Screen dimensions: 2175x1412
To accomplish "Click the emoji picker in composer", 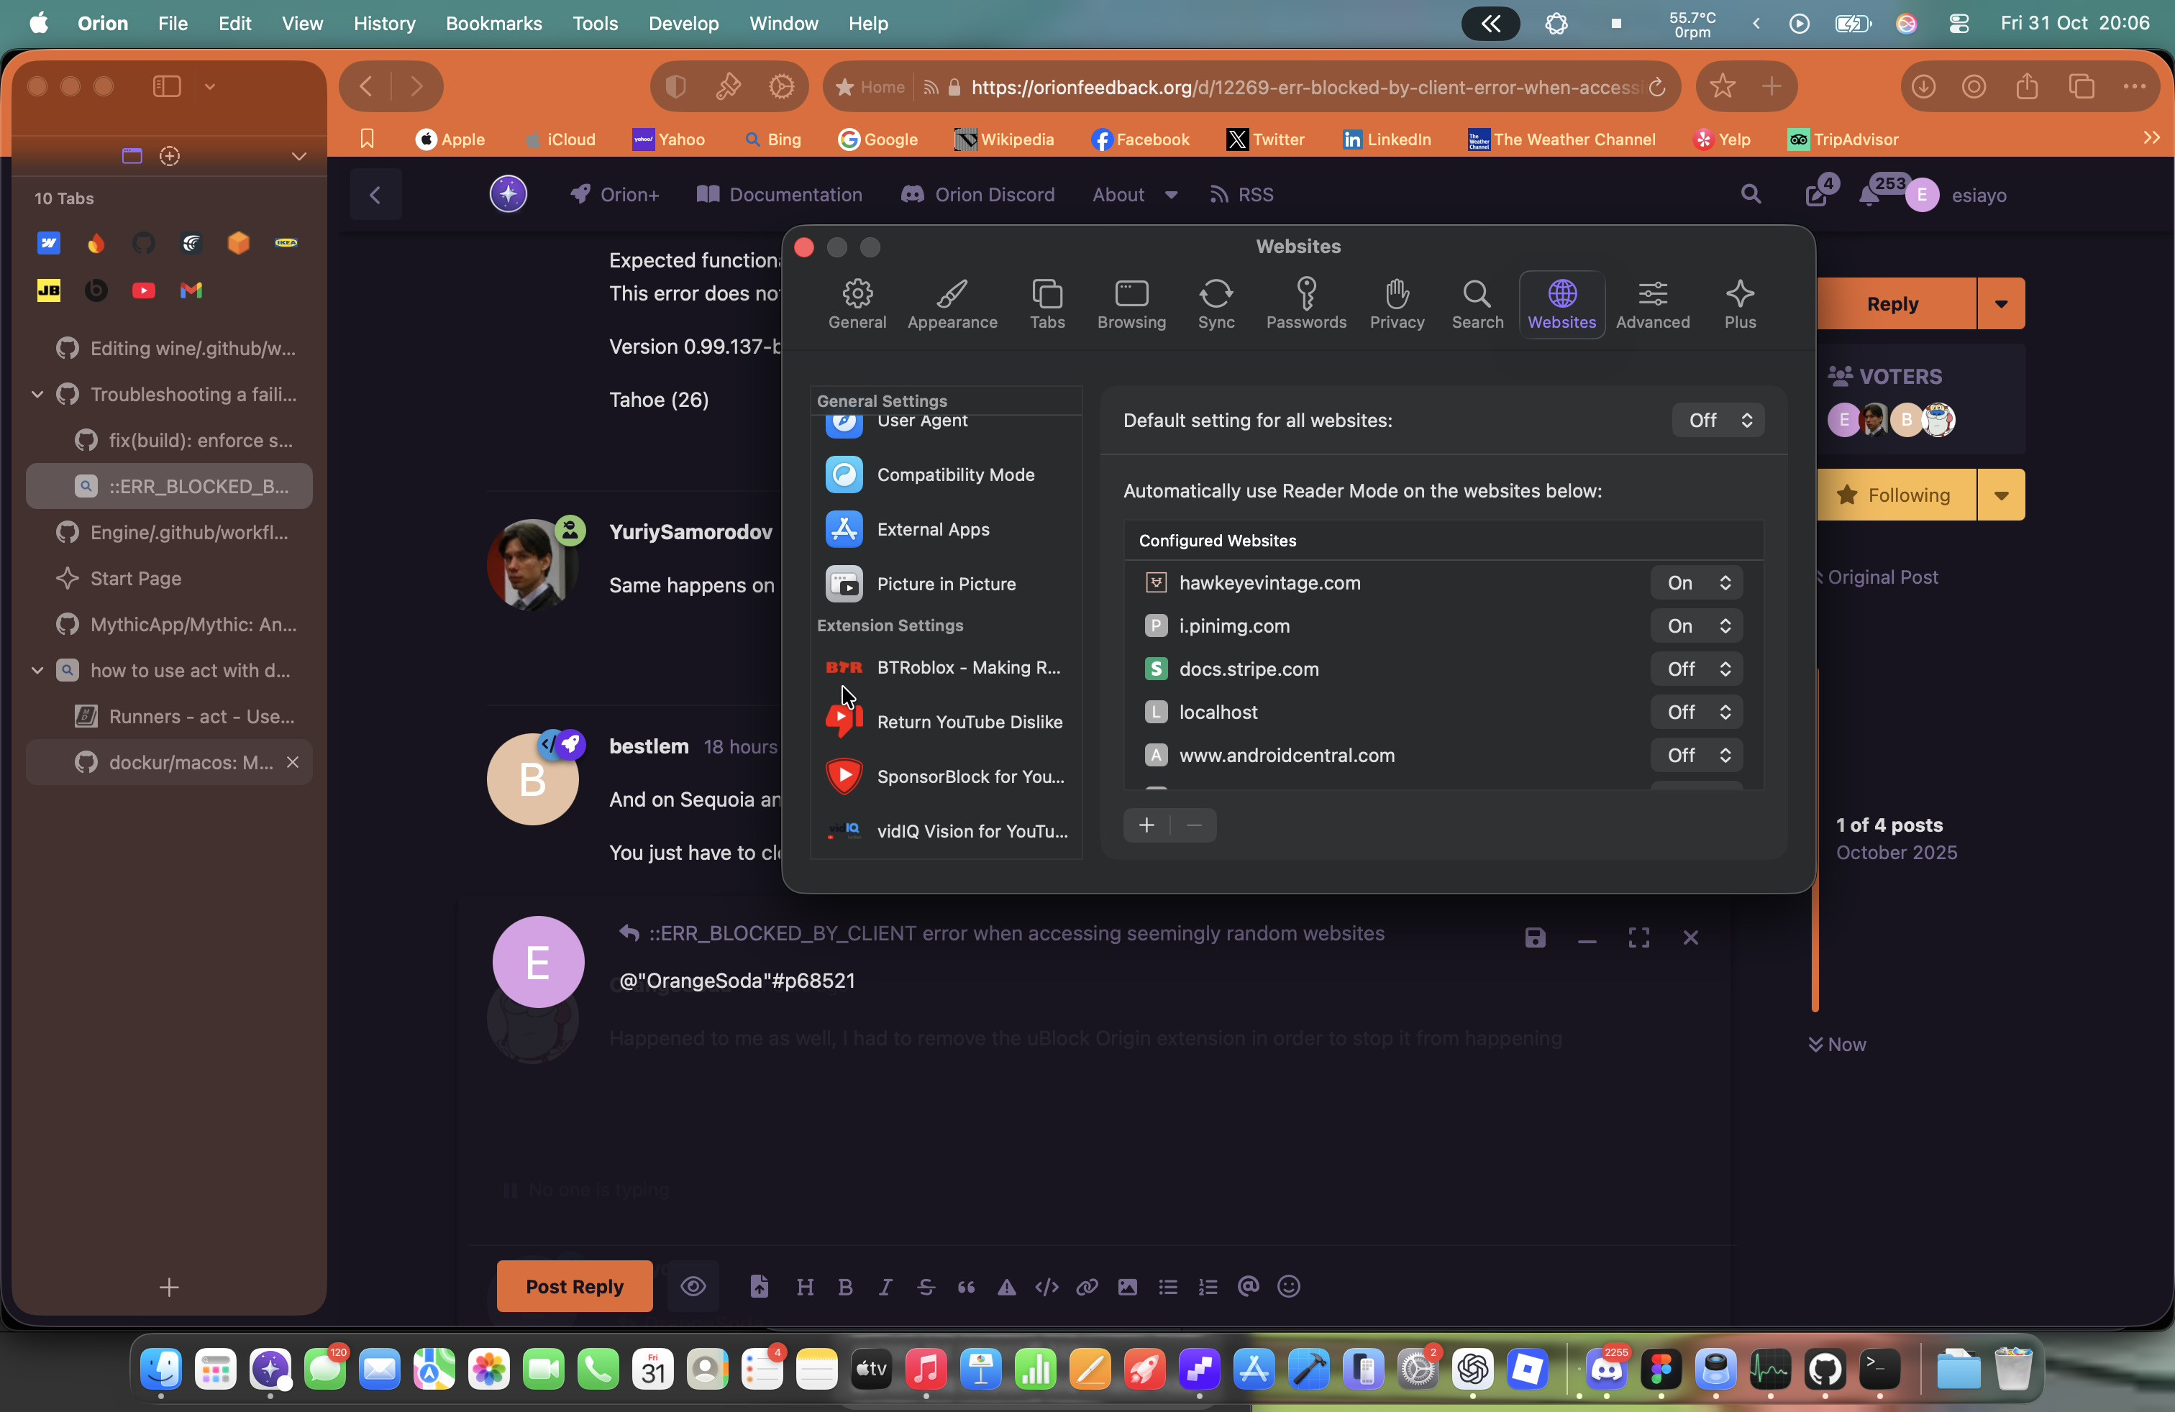I will pos(1289,1287).
